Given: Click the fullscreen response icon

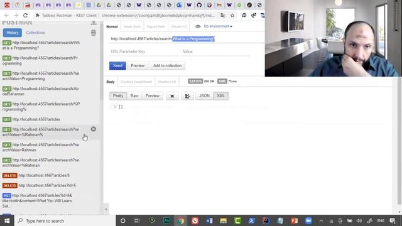Looking at the screenshot, I should [172, 96].
